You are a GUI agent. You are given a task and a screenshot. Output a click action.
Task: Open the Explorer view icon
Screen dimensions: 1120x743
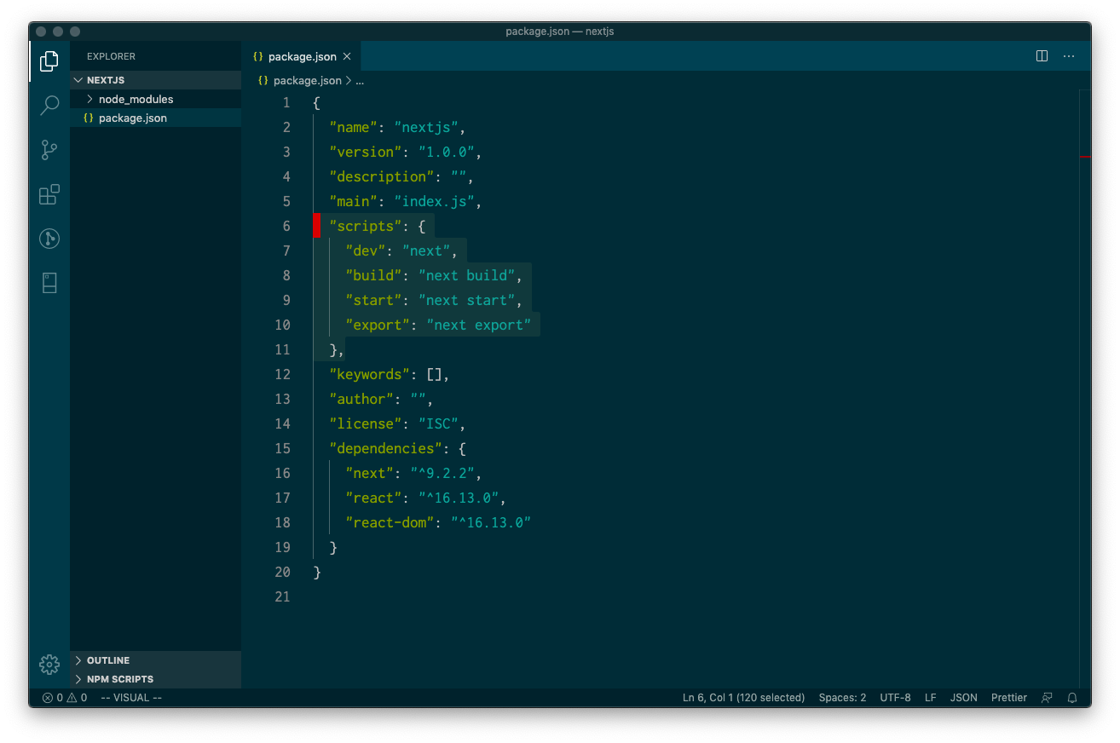49,60
